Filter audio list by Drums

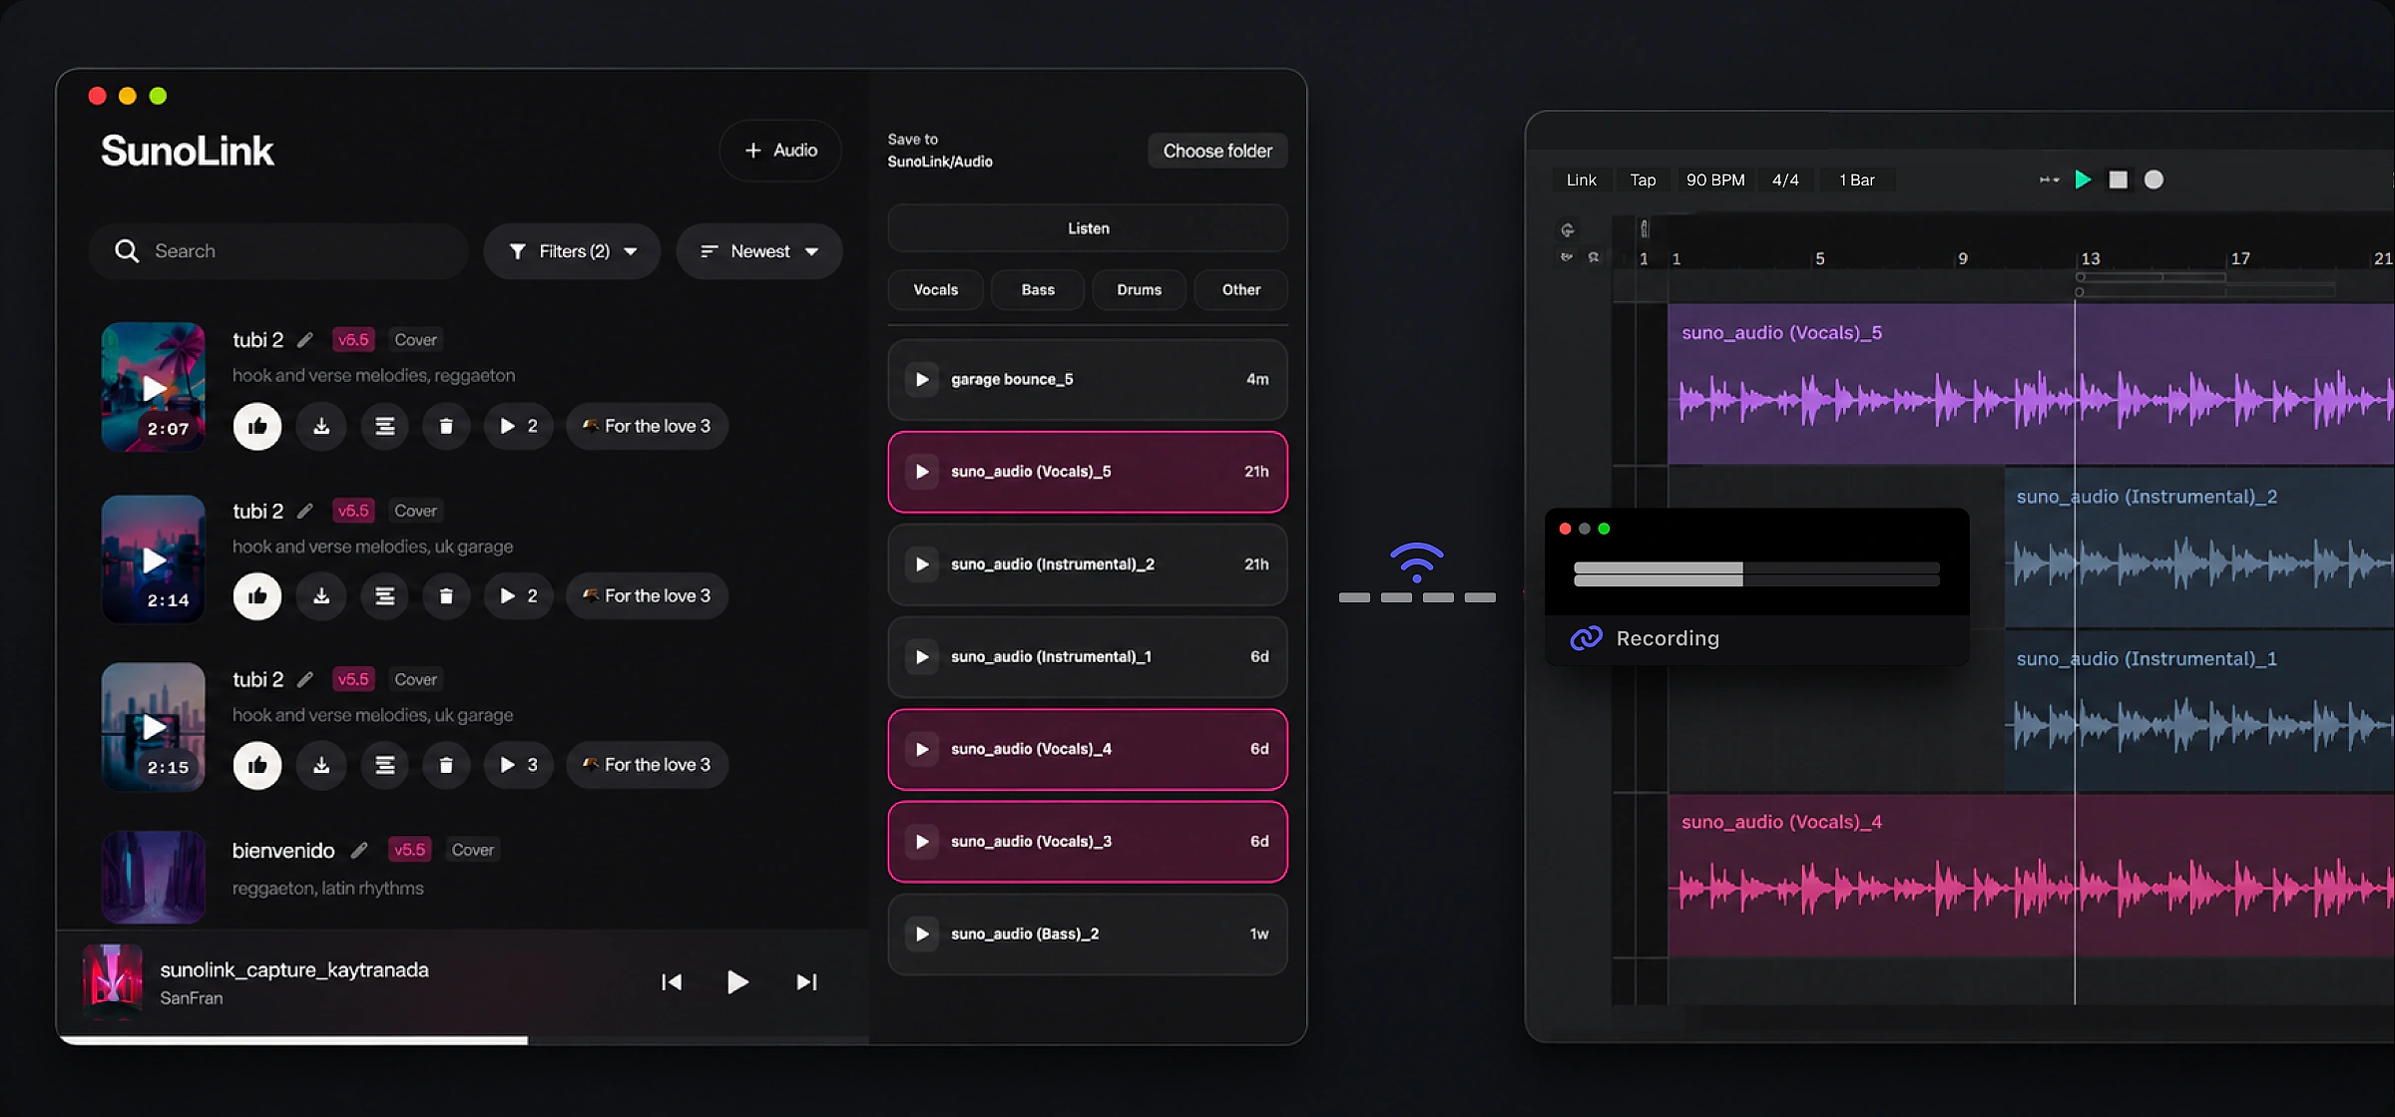click(x=1139, y=290)
